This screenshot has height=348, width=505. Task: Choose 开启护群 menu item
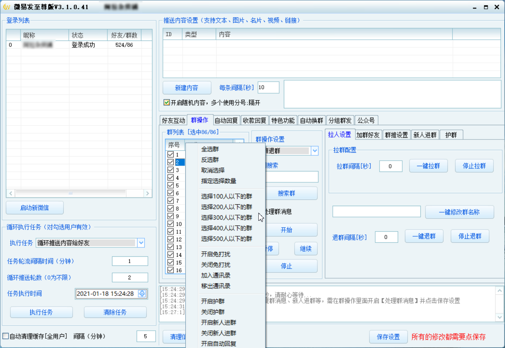(x=213, y=301)
